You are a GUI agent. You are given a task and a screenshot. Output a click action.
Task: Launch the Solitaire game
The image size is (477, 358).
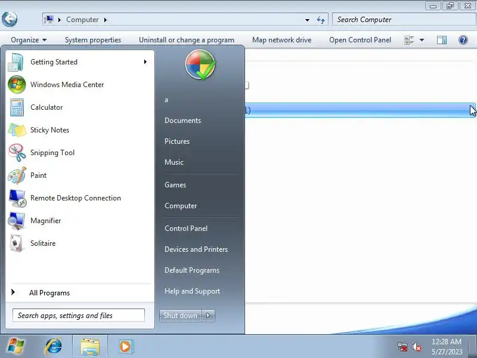80,243
